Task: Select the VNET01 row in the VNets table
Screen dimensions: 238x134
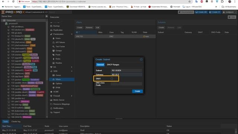Action: point(116,36)
